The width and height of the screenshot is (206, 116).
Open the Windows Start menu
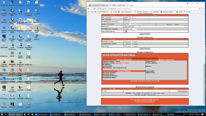[2, 114]
